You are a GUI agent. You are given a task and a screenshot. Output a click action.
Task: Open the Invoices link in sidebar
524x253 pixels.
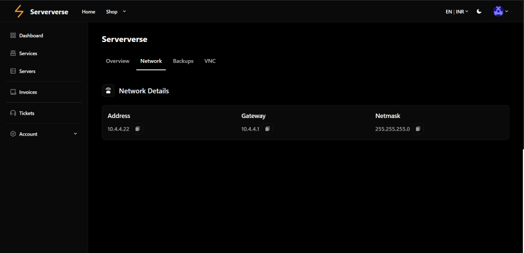tap(28, 92)
